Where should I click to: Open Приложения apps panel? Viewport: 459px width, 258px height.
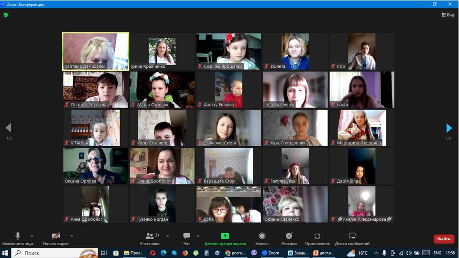click(x=317, y=237)
